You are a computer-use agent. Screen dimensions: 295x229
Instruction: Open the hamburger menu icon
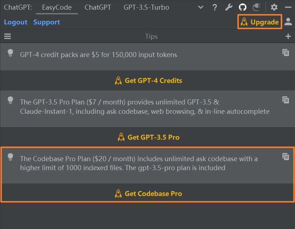tap(8, 36)
